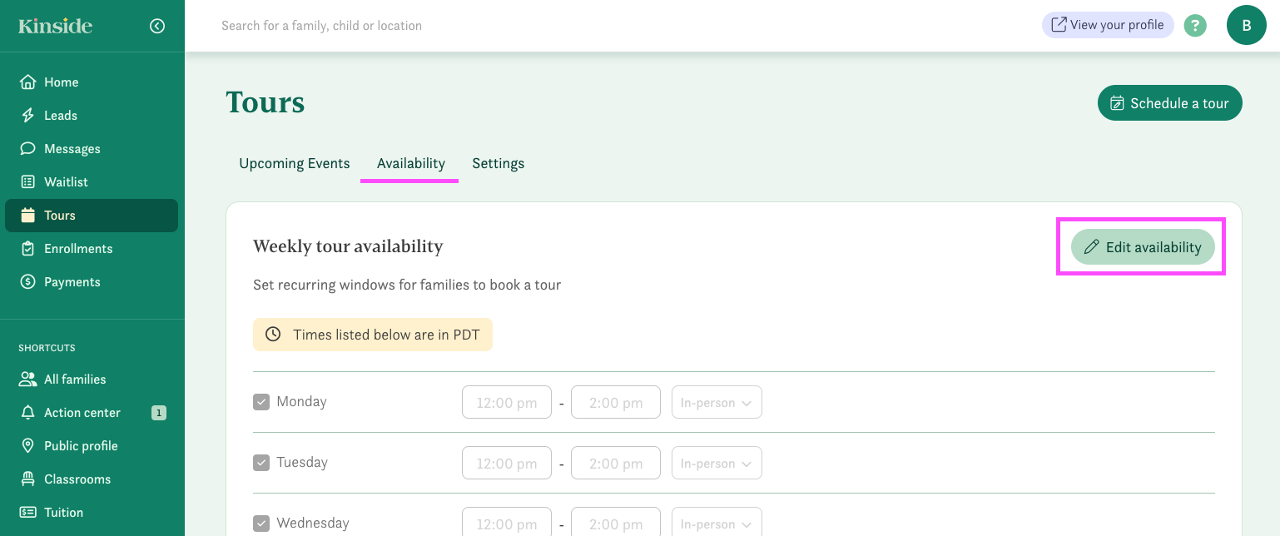Click the Schedule a tour button
The height and width of the screenshot is (536, 1280).
click(1169, 103)
